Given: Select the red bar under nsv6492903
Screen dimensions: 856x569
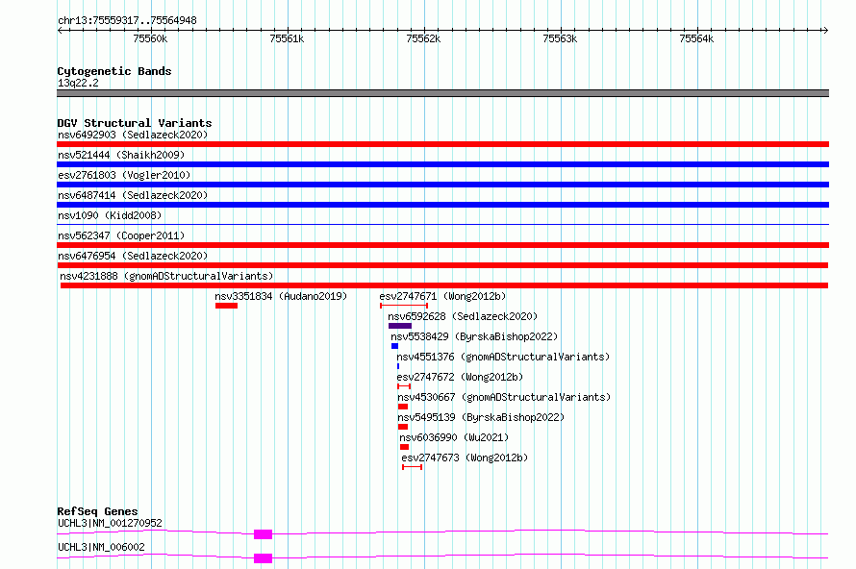Looking at the screenshot, I should tap(442, 144).
